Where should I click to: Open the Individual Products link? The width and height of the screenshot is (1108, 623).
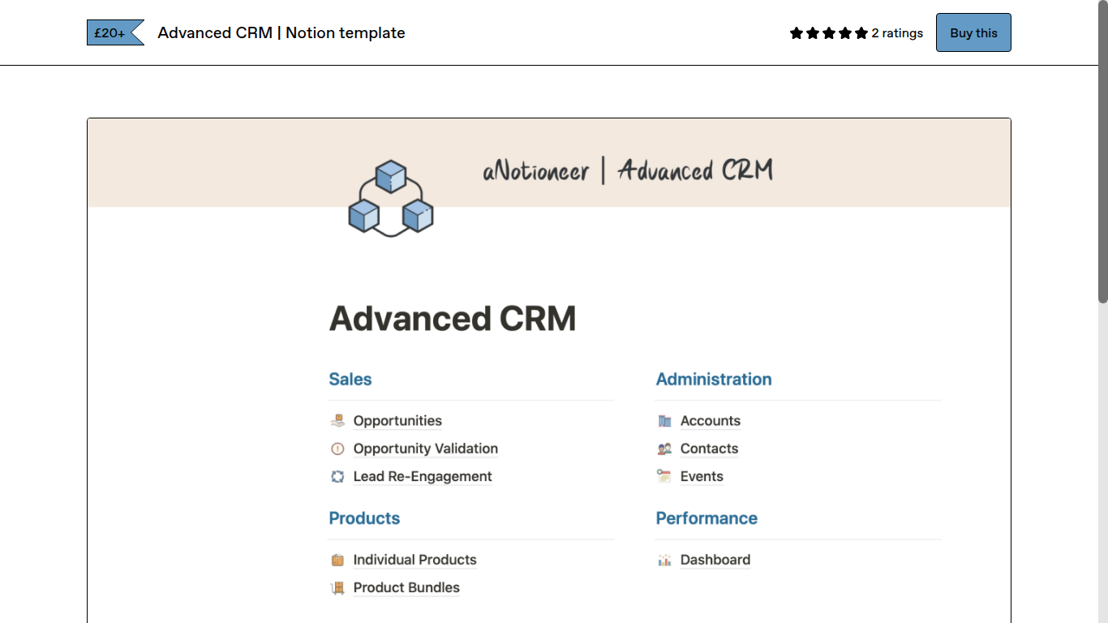tap(414, 560)
